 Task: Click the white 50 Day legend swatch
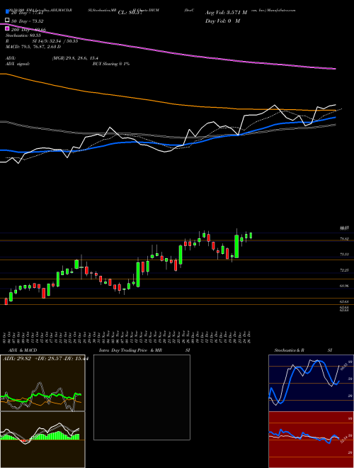[8, 21]
